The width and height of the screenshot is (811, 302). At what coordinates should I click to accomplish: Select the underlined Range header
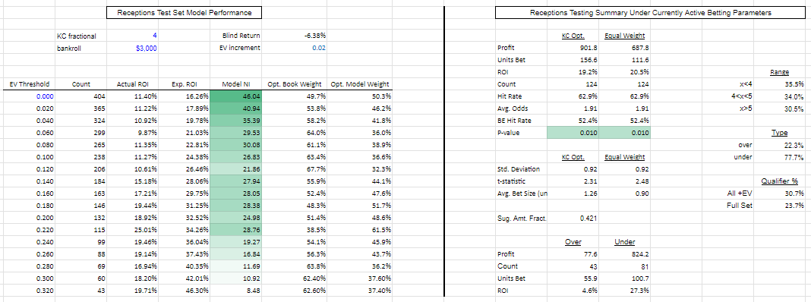tap(779, 72)
